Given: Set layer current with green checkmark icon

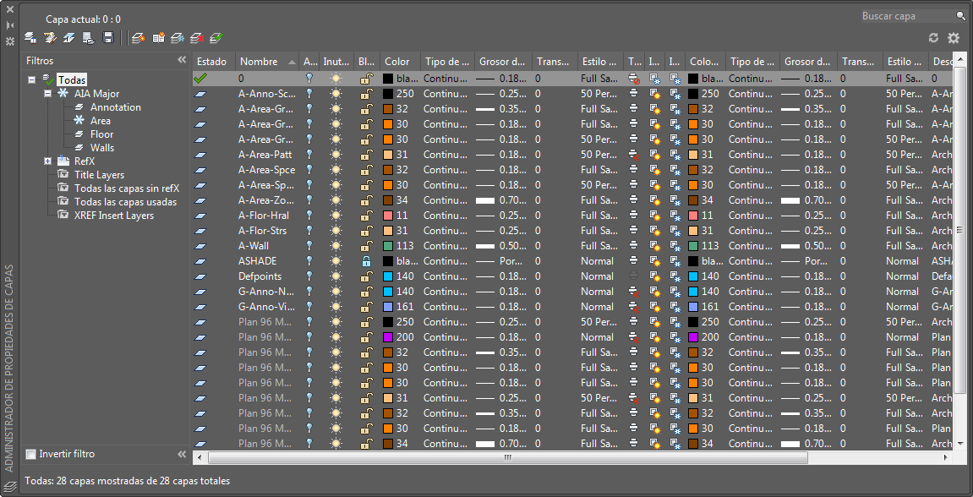Looking at the screenshot, I should point(216,38).
